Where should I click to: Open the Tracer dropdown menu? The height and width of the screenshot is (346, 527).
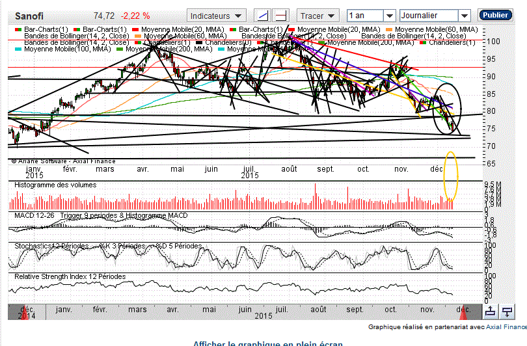coord(318,16)
